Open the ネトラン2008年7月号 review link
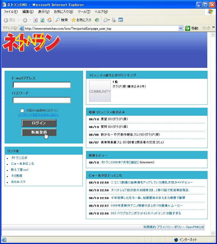The width and height of the screenshot is (217, 244). pos(120,162)
